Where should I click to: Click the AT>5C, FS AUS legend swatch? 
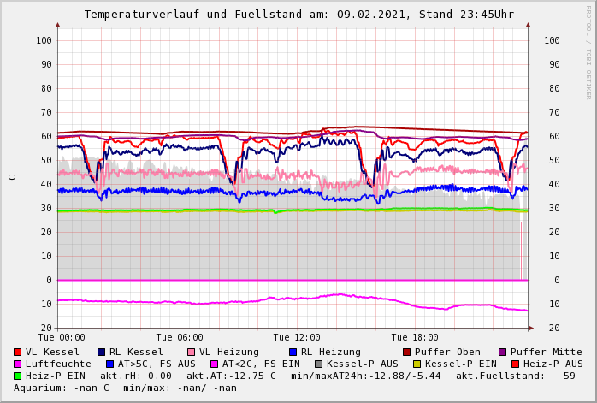(x=109, y=364)
